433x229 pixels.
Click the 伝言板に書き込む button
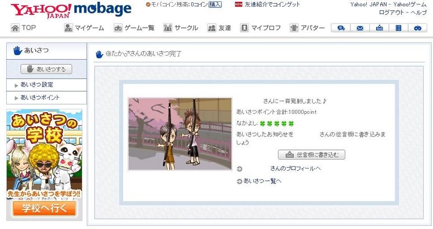point(312,154)
